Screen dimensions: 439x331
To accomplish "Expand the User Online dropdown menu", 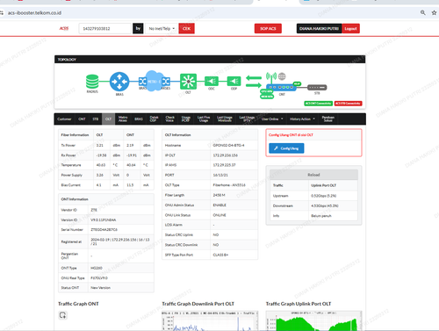I will click(272, 119).
